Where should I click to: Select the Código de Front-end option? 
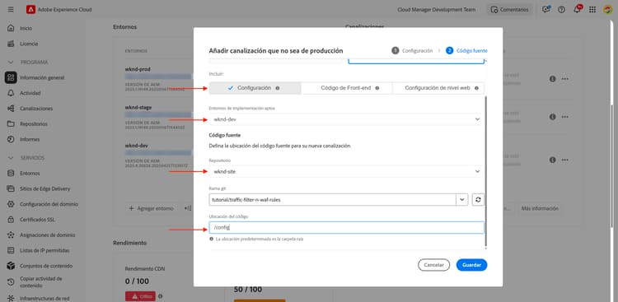tap(347, 88)
